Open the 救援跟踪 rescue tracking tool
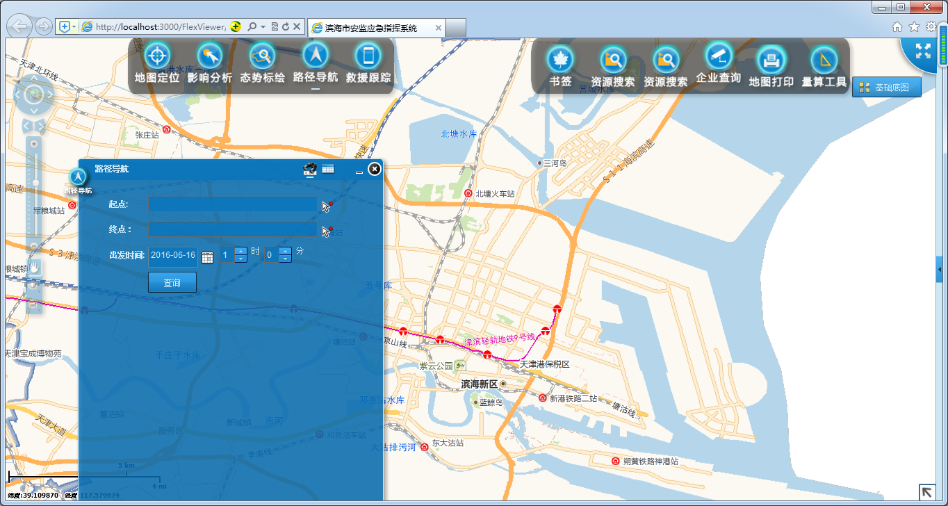The width and height of the screenshot is (948, 506). point(368,56)
